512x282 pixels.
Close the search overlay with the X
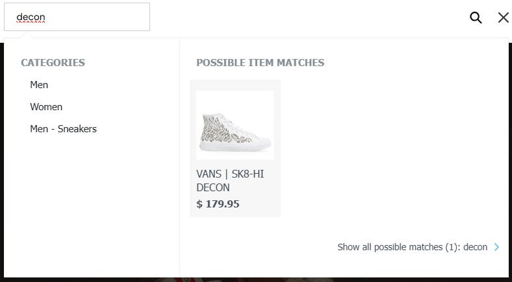tap(503, 18)
